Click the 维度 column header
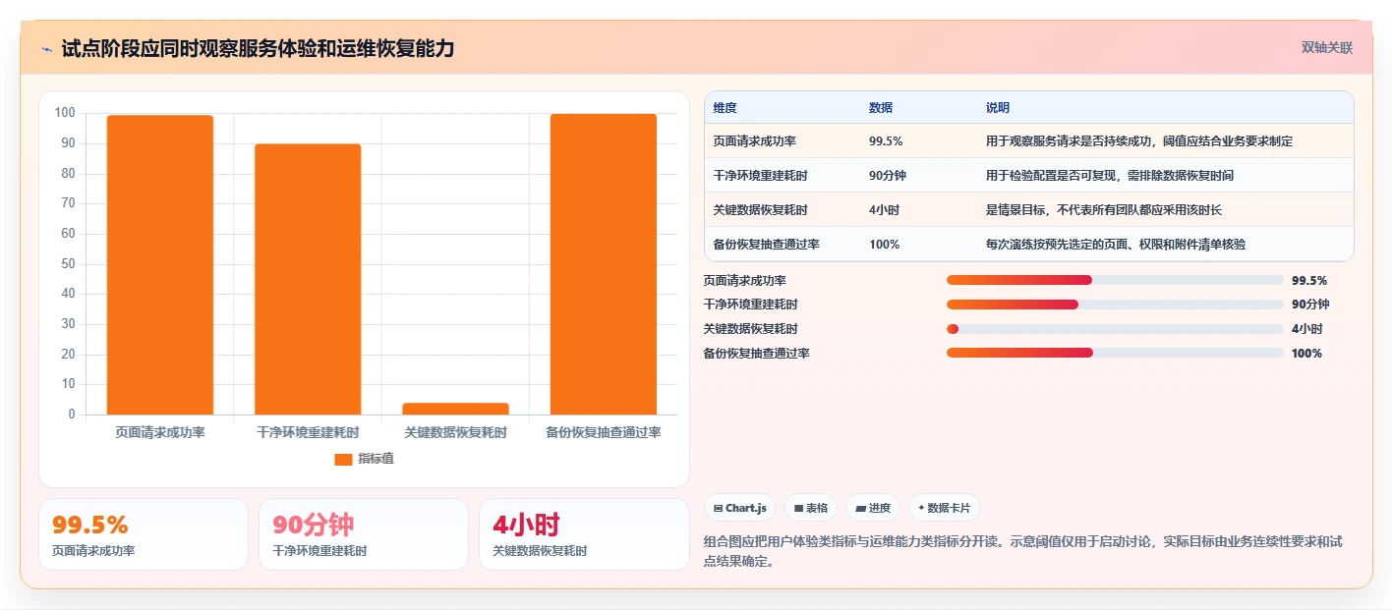The width and height of the screenshot is (1393, 610). coord(726,108)
